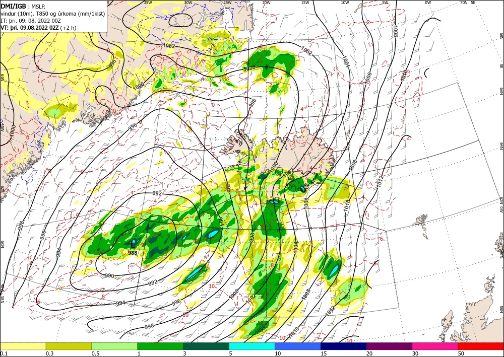Click the '35W' longitude label
Screen dimensions: 504x357
pyautogui.click(x=148, y=3)
